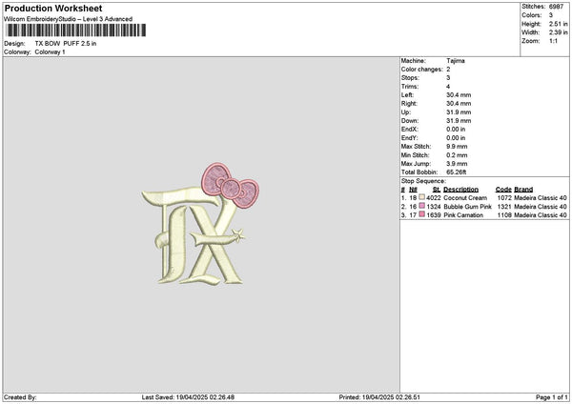Click stitch count 1324 in row 2
Image resolution: width=572 pixels, height=404 pixels.
pyautogui.click(x=434, y=207)
